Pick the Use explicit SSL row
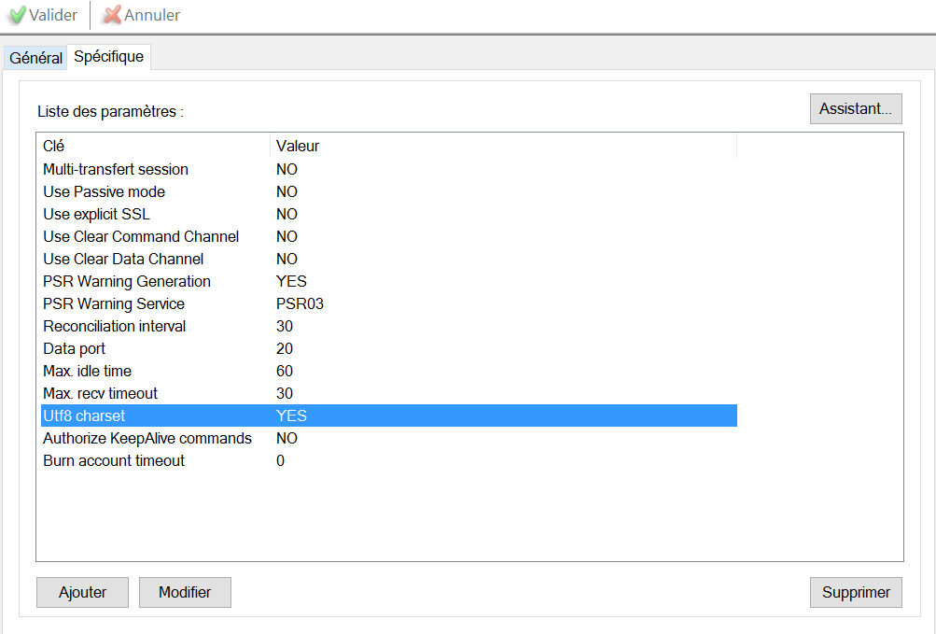The width and height of the screenshot is (936, 634). tap(96, 215)
